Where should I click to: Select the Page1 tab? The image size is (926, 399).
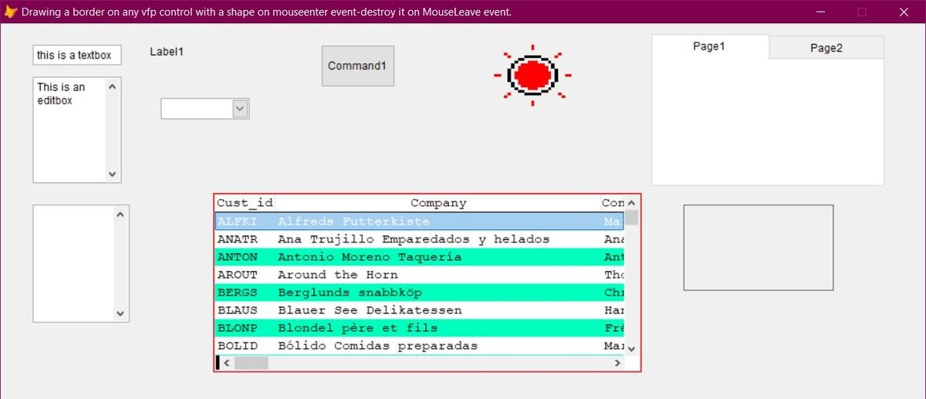709,46
